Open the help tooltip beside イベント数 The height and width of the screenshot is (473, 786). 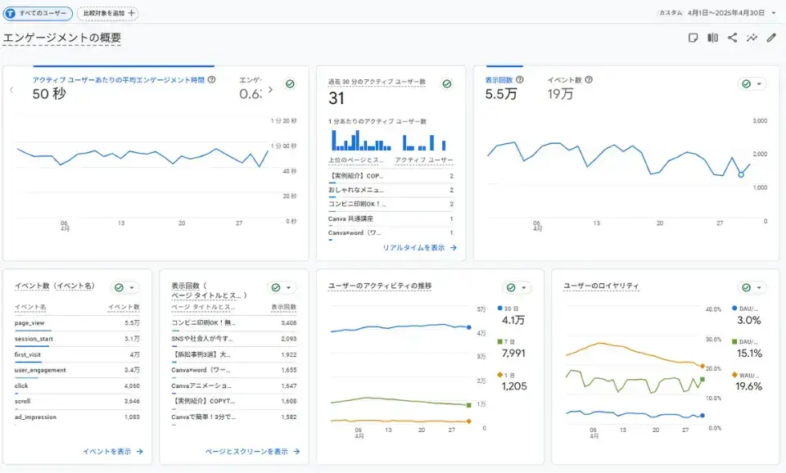pyautogui.click(x=588, y=79)
